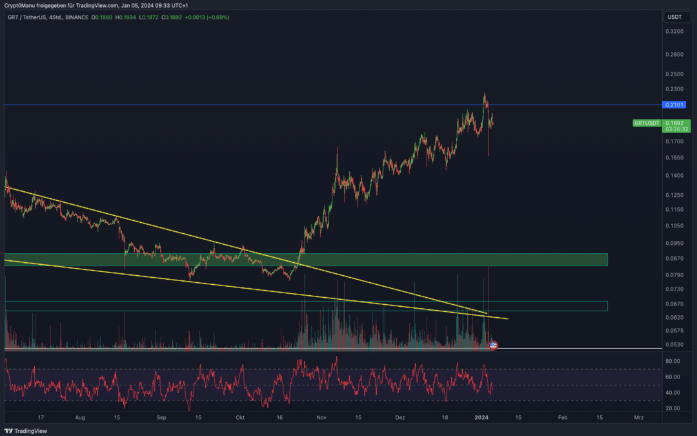Click the low value L0.1872
This screenshot has width=697, height=436.
148,17
